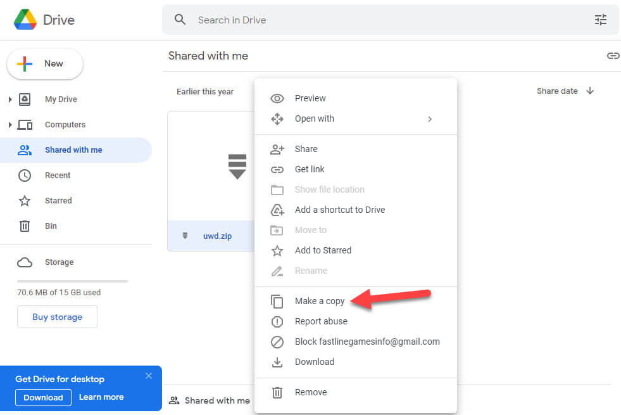Viewport: 621px width, 415px height.
Task: Click the get link icon at top right
Action: [x=612, y=56]
